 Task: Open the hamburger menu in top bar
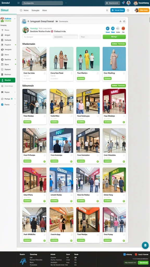18,3
